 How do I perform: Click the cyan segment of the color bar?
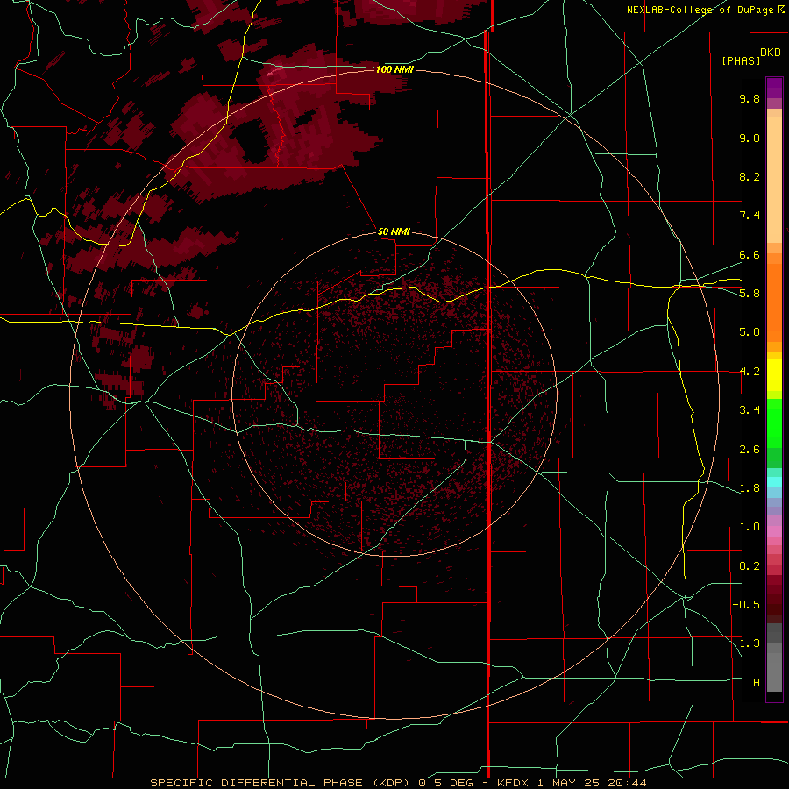pyautogui.click(x=774, y=482)
